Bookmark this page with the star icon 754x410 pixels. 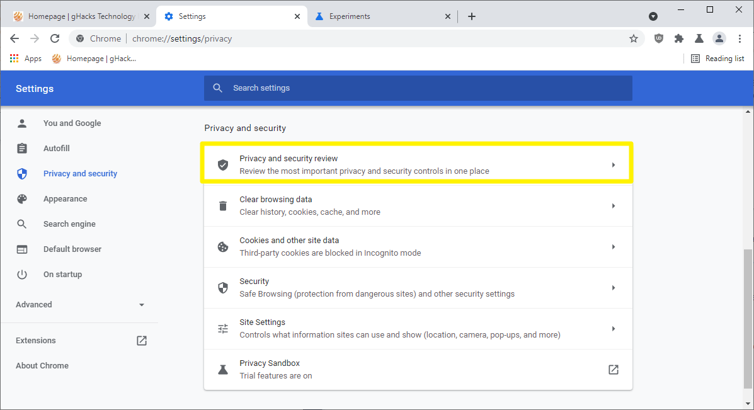[x=633, y=38]
